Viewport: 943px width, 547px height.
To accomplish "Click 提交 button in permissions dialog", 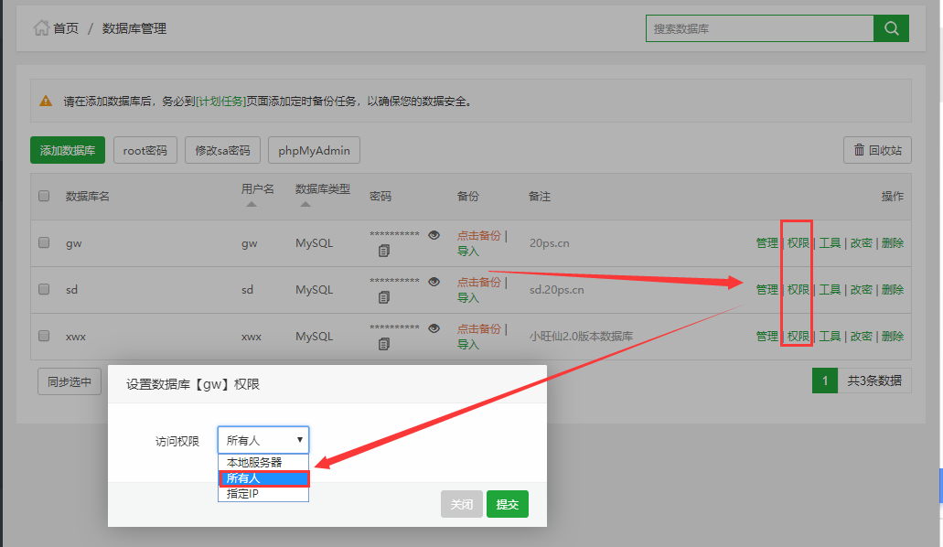I will pyautogui.click(x=508, y=504).
